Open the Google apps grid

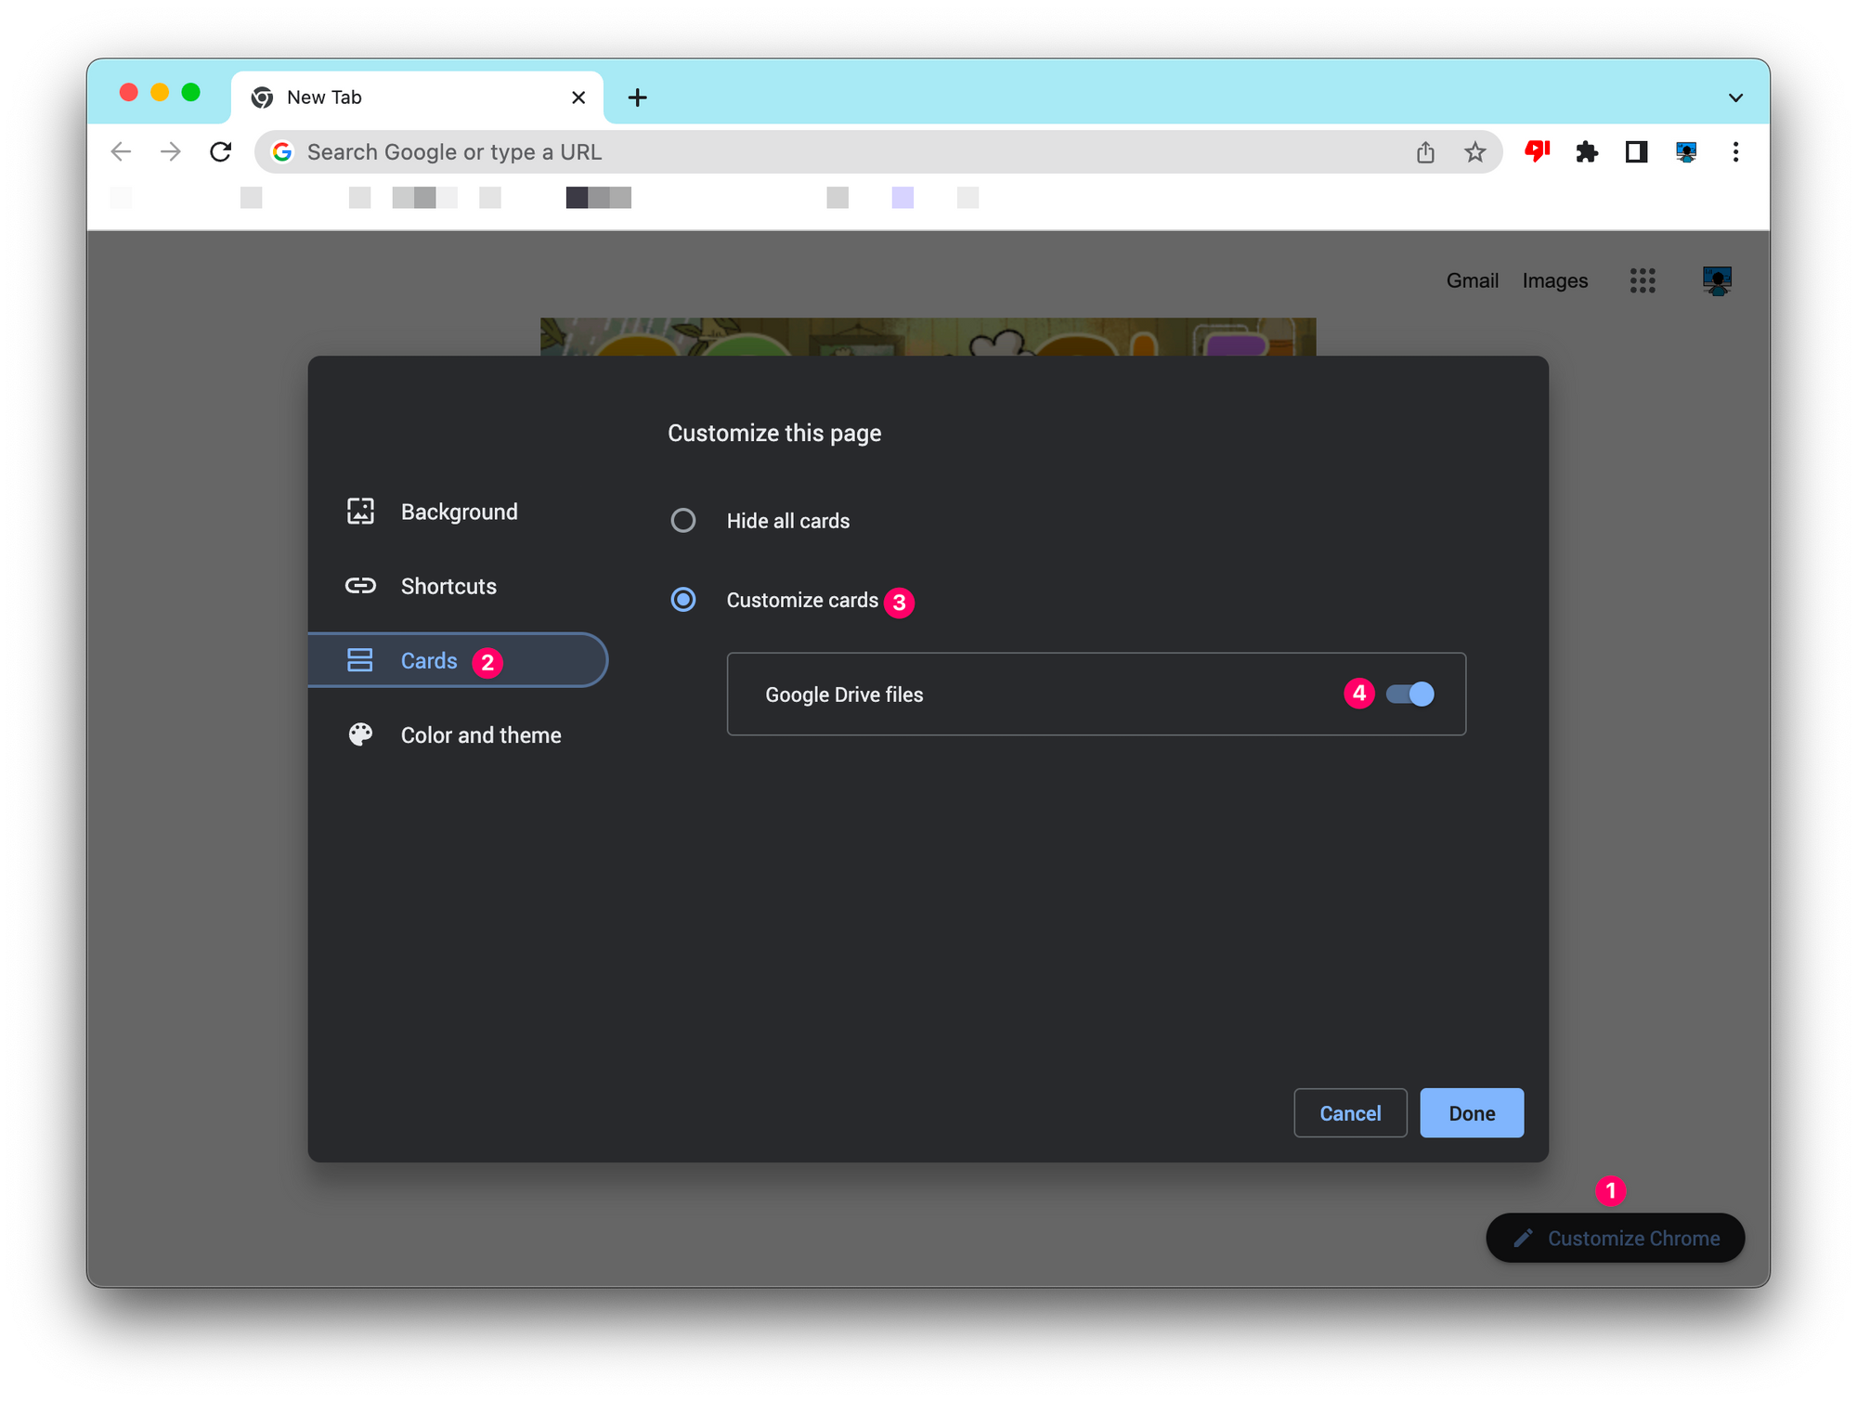pos(1642,280)
